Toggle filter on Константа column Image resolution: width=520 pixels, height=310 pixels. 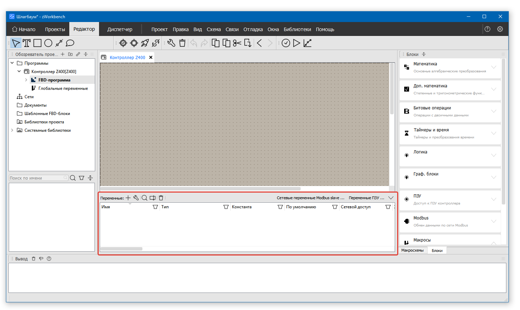pyautogui.click(x=280, y=207)
